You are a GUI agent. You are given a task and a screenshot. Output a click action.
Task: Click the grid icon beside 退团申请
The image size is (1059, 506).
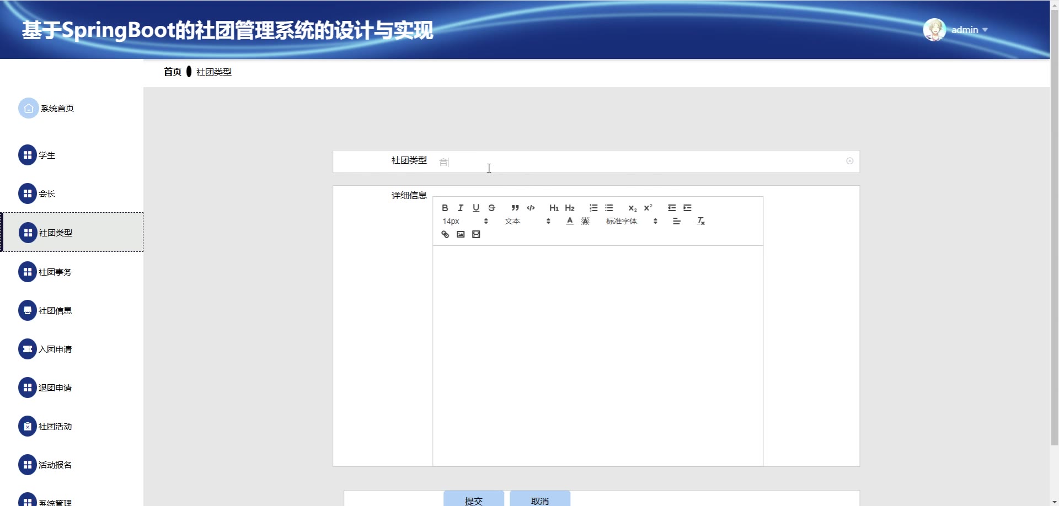28,387
